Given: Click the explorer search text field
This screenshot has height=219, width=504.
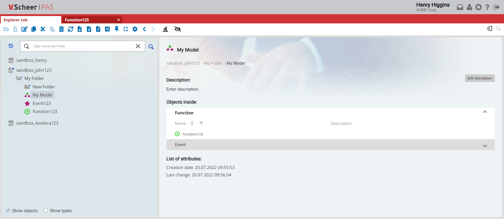Looking at the screenshot, I should [x=82, y=46].
